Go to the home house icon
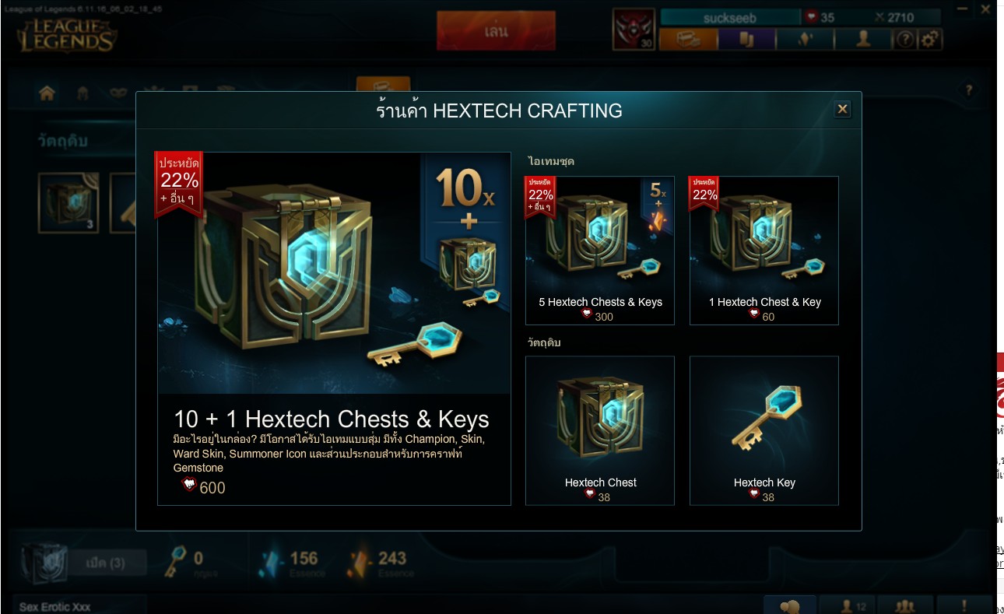The image size is (1004, 614). pyautogui.click(x=47, y=93)
